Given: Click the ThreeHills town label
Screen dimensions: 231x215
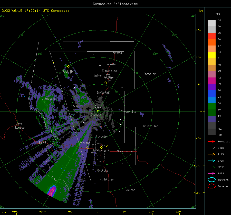Looking at the screenshot, I should click(129, 112).
